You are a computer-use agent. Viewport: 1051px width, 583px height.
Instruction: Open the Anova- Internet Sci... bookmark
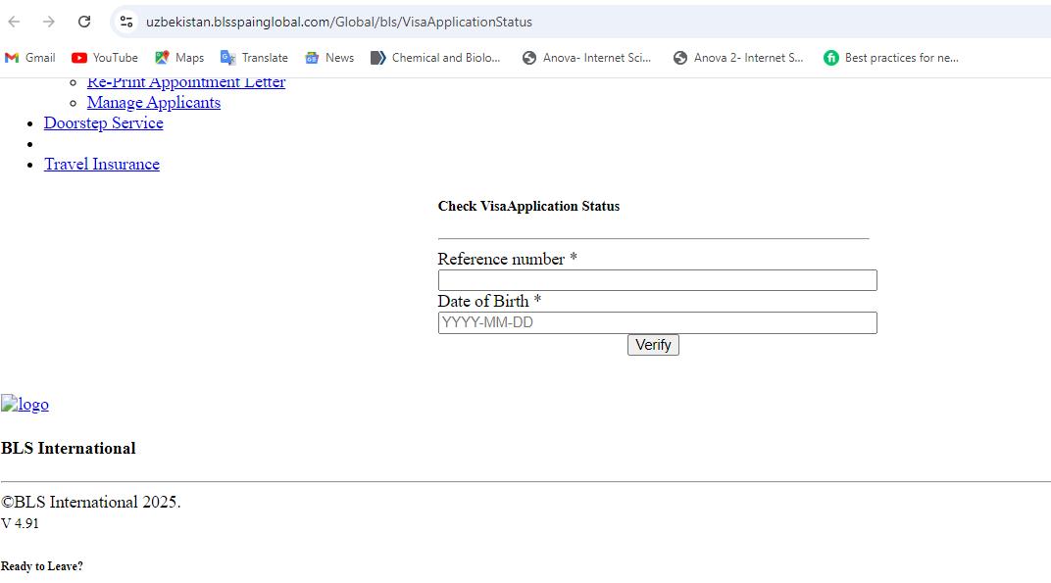click(586, 57)
